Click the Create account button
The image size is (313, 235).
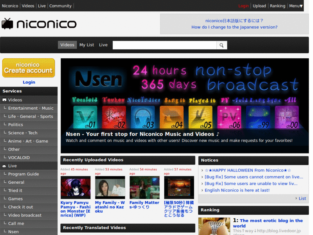coord(29,68)
